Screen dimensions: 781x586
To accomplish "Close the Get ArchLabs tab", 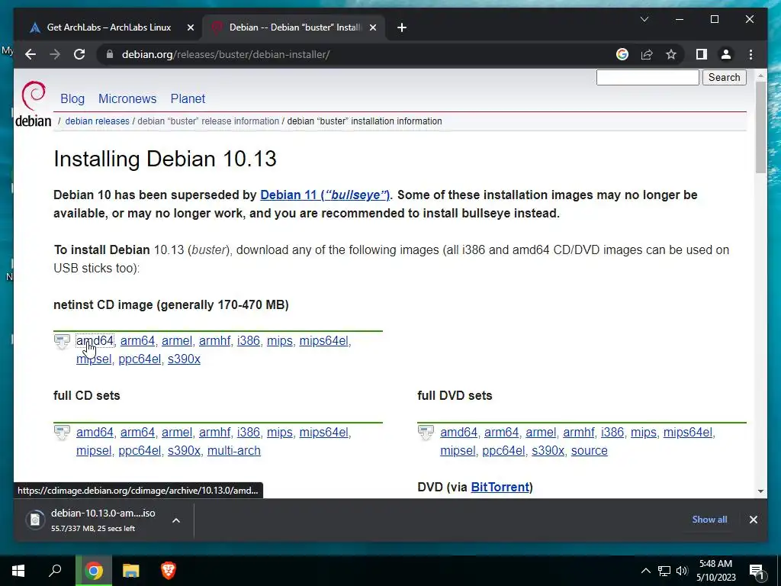I will (190, 27).
